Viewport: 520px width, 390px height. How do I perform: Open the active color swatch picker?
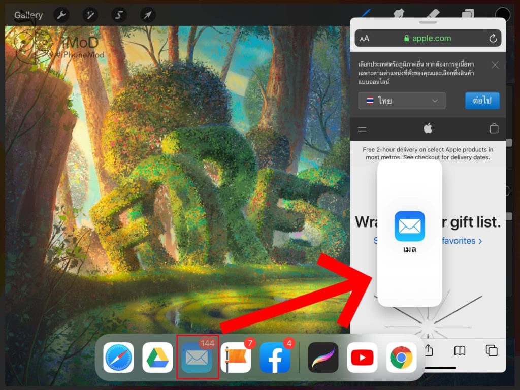(502, 15)
